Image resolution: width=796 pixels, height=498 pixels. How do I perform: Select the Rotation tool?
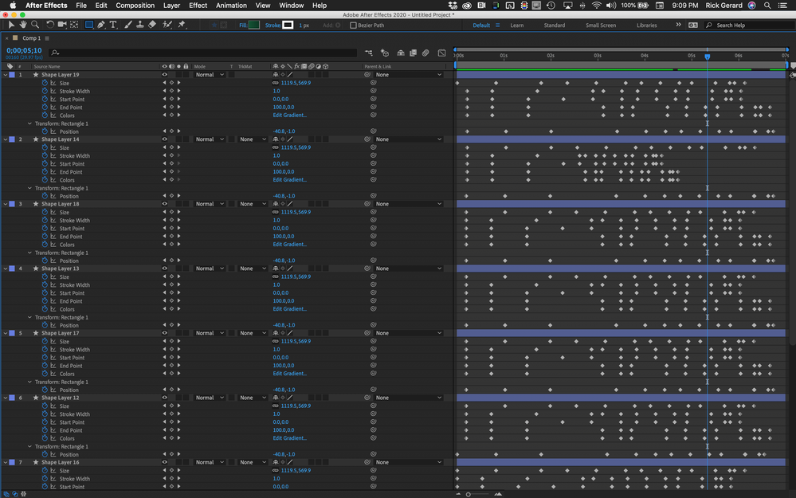(x=49, y=25)
